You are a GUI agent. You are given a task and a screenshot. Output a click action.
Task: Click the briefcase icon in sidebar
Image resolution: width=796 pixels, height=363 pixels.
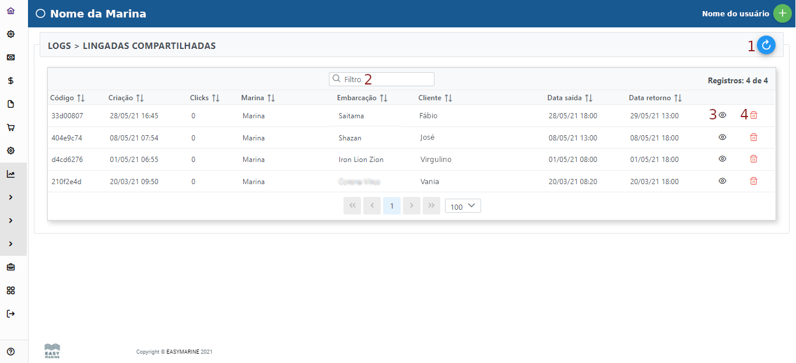click(x=10, y=267)
